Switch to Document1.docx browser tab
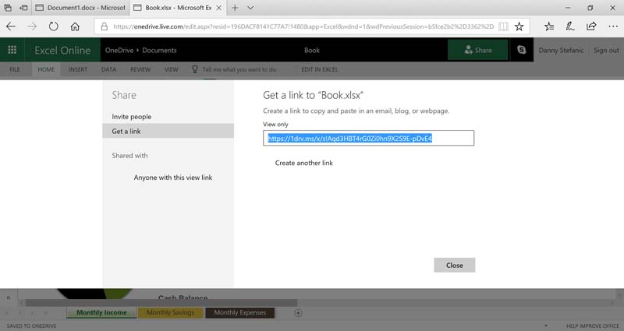Viewport: 624px width, 331px height. coord(81,8)
